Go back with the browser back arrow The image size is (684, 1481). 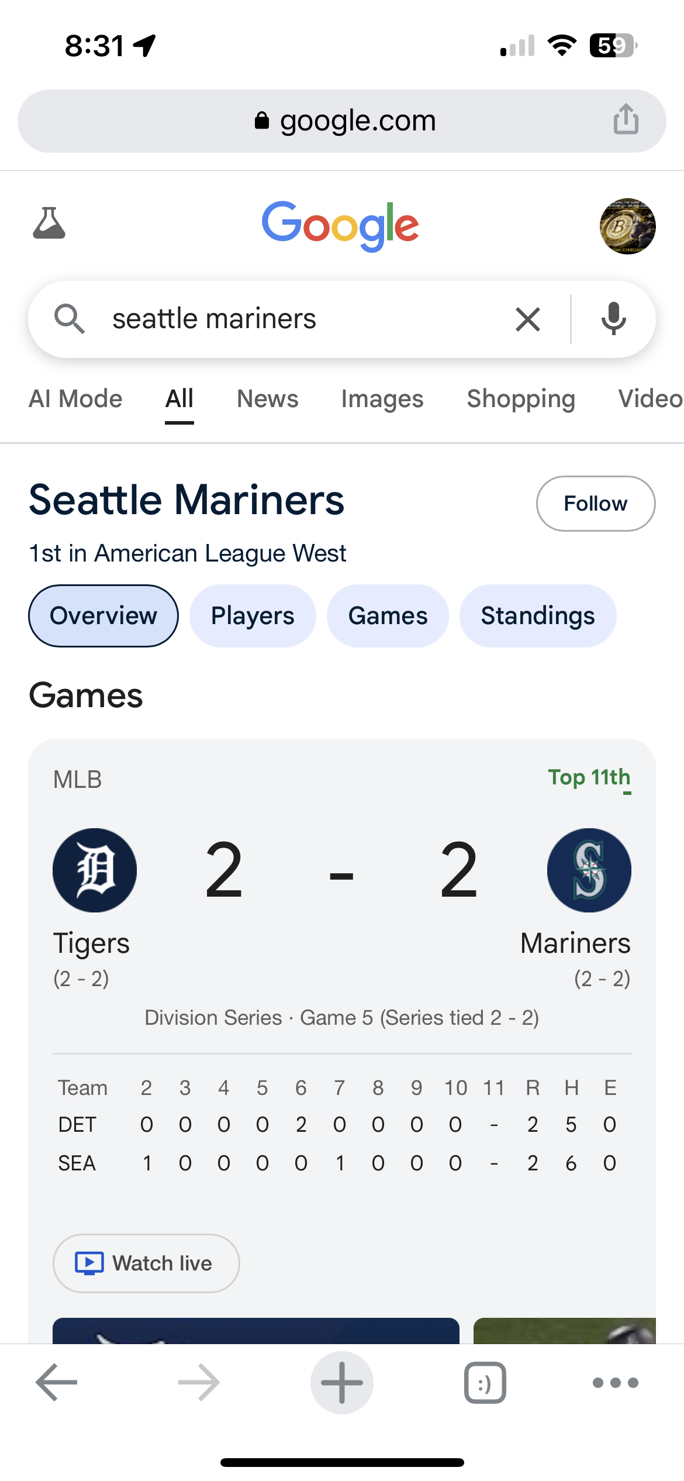(57, 1382)
